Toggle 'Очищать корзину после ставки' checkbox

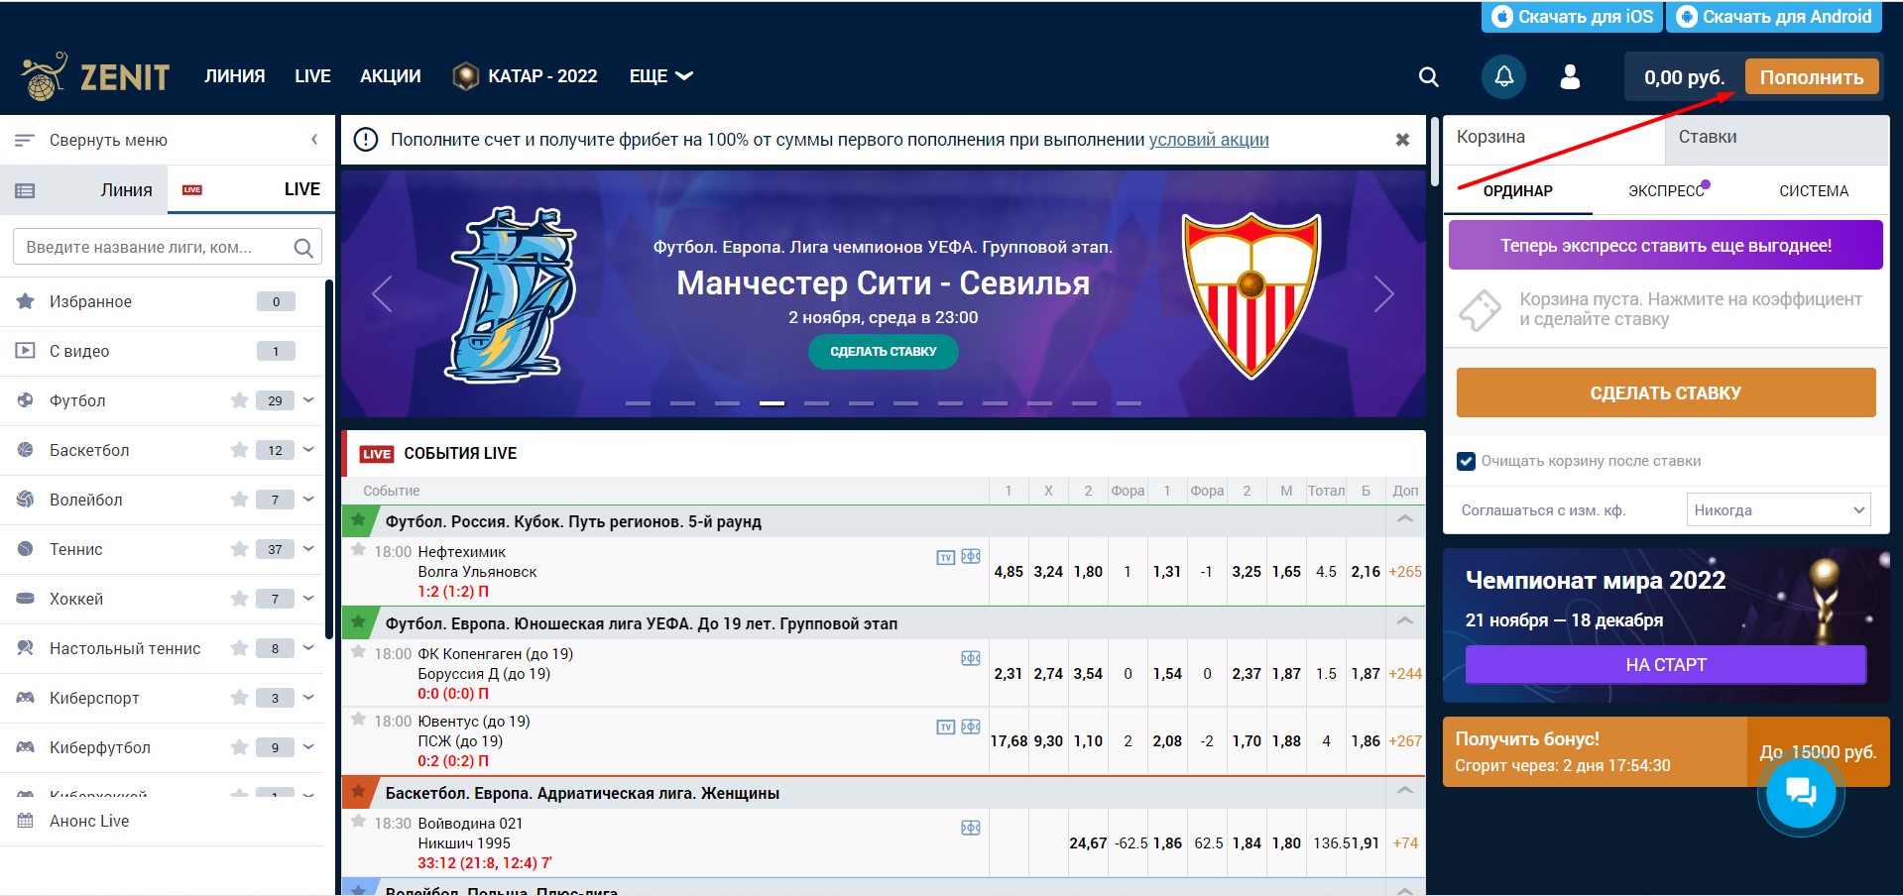[1466, 461]
